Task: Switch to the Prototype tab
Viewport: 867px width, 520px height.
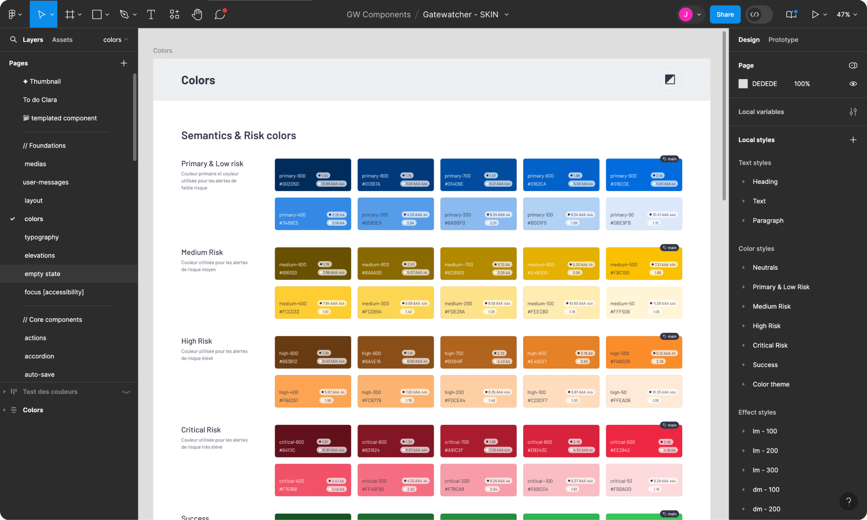Action: coord(783,40)
